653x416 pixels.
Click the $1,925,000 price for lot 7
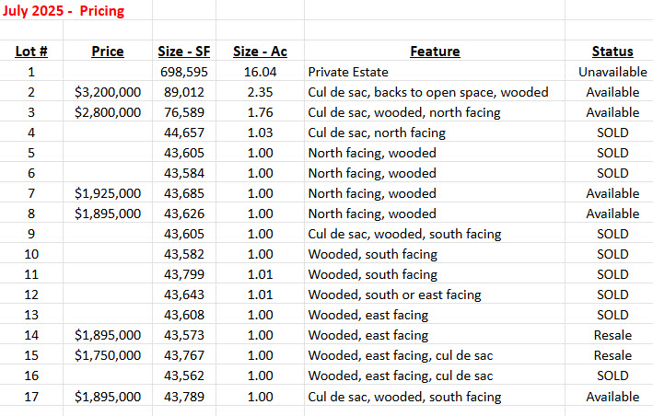point(108,193)
